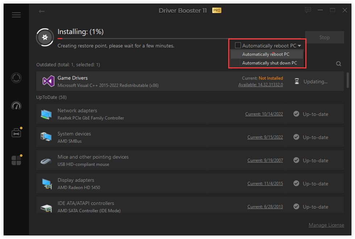Click Display adapters up-to-date checkmark icon
Screen dimensions: 355x239
296,183
